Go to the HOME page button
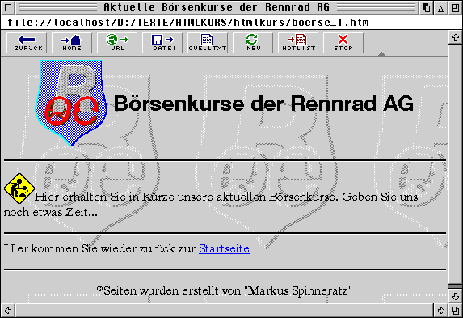 (x=72, y=43)
